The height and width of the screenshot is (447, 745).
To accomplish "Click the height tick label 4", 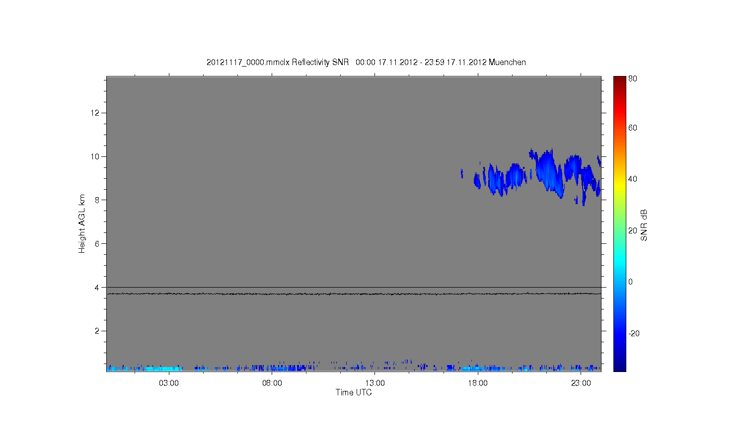I will pos(97,287).
